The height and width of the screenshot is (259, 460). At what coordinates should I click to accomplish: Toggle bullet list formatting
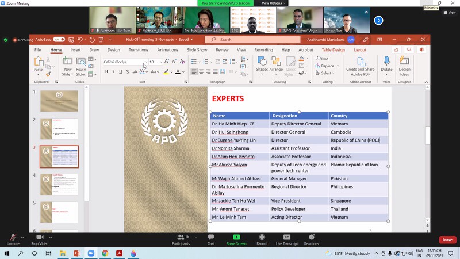194,62
